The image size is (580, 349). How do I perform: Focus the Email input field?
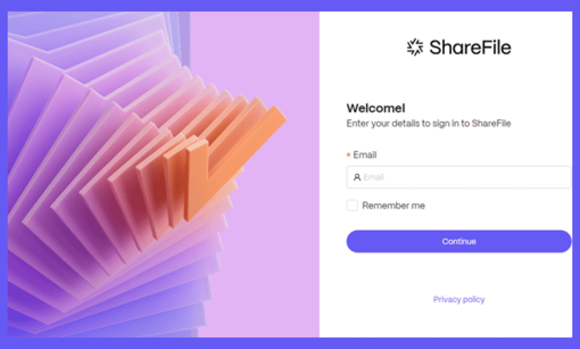click(x=458, y=177)
